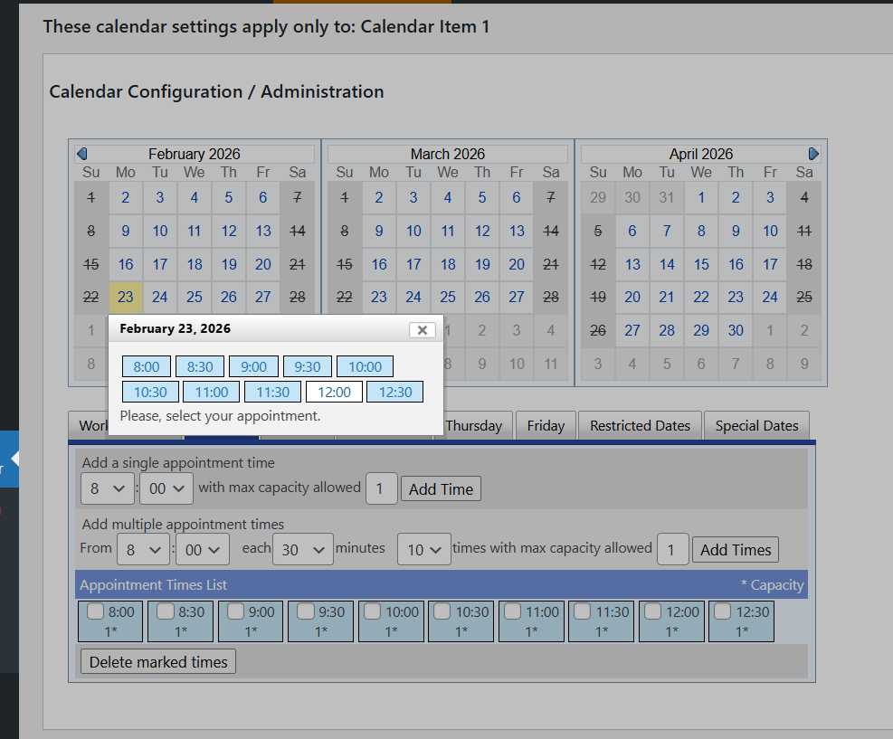
Task: Click the Add Time button
Action: point(440,488)
